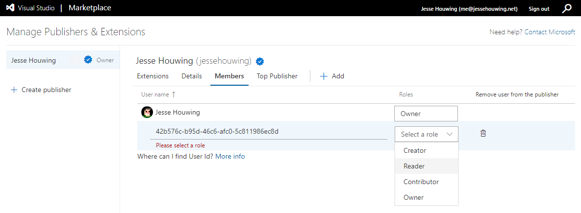Sort by the User name arrow
The width and height of the screenshot is (581, 213).
[x=174, y=95]
